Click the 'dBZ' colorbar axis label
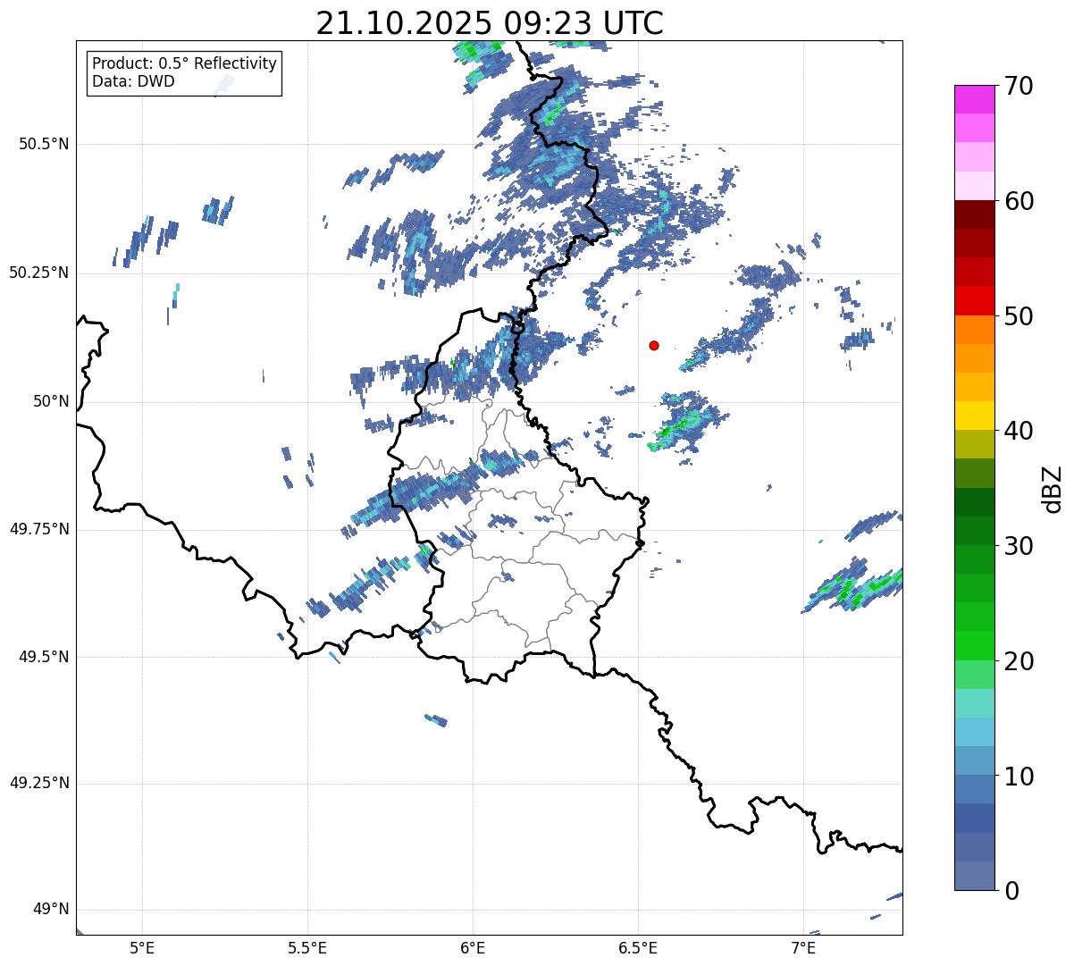The image size is (1074, 966). (x=1053, y=489)
